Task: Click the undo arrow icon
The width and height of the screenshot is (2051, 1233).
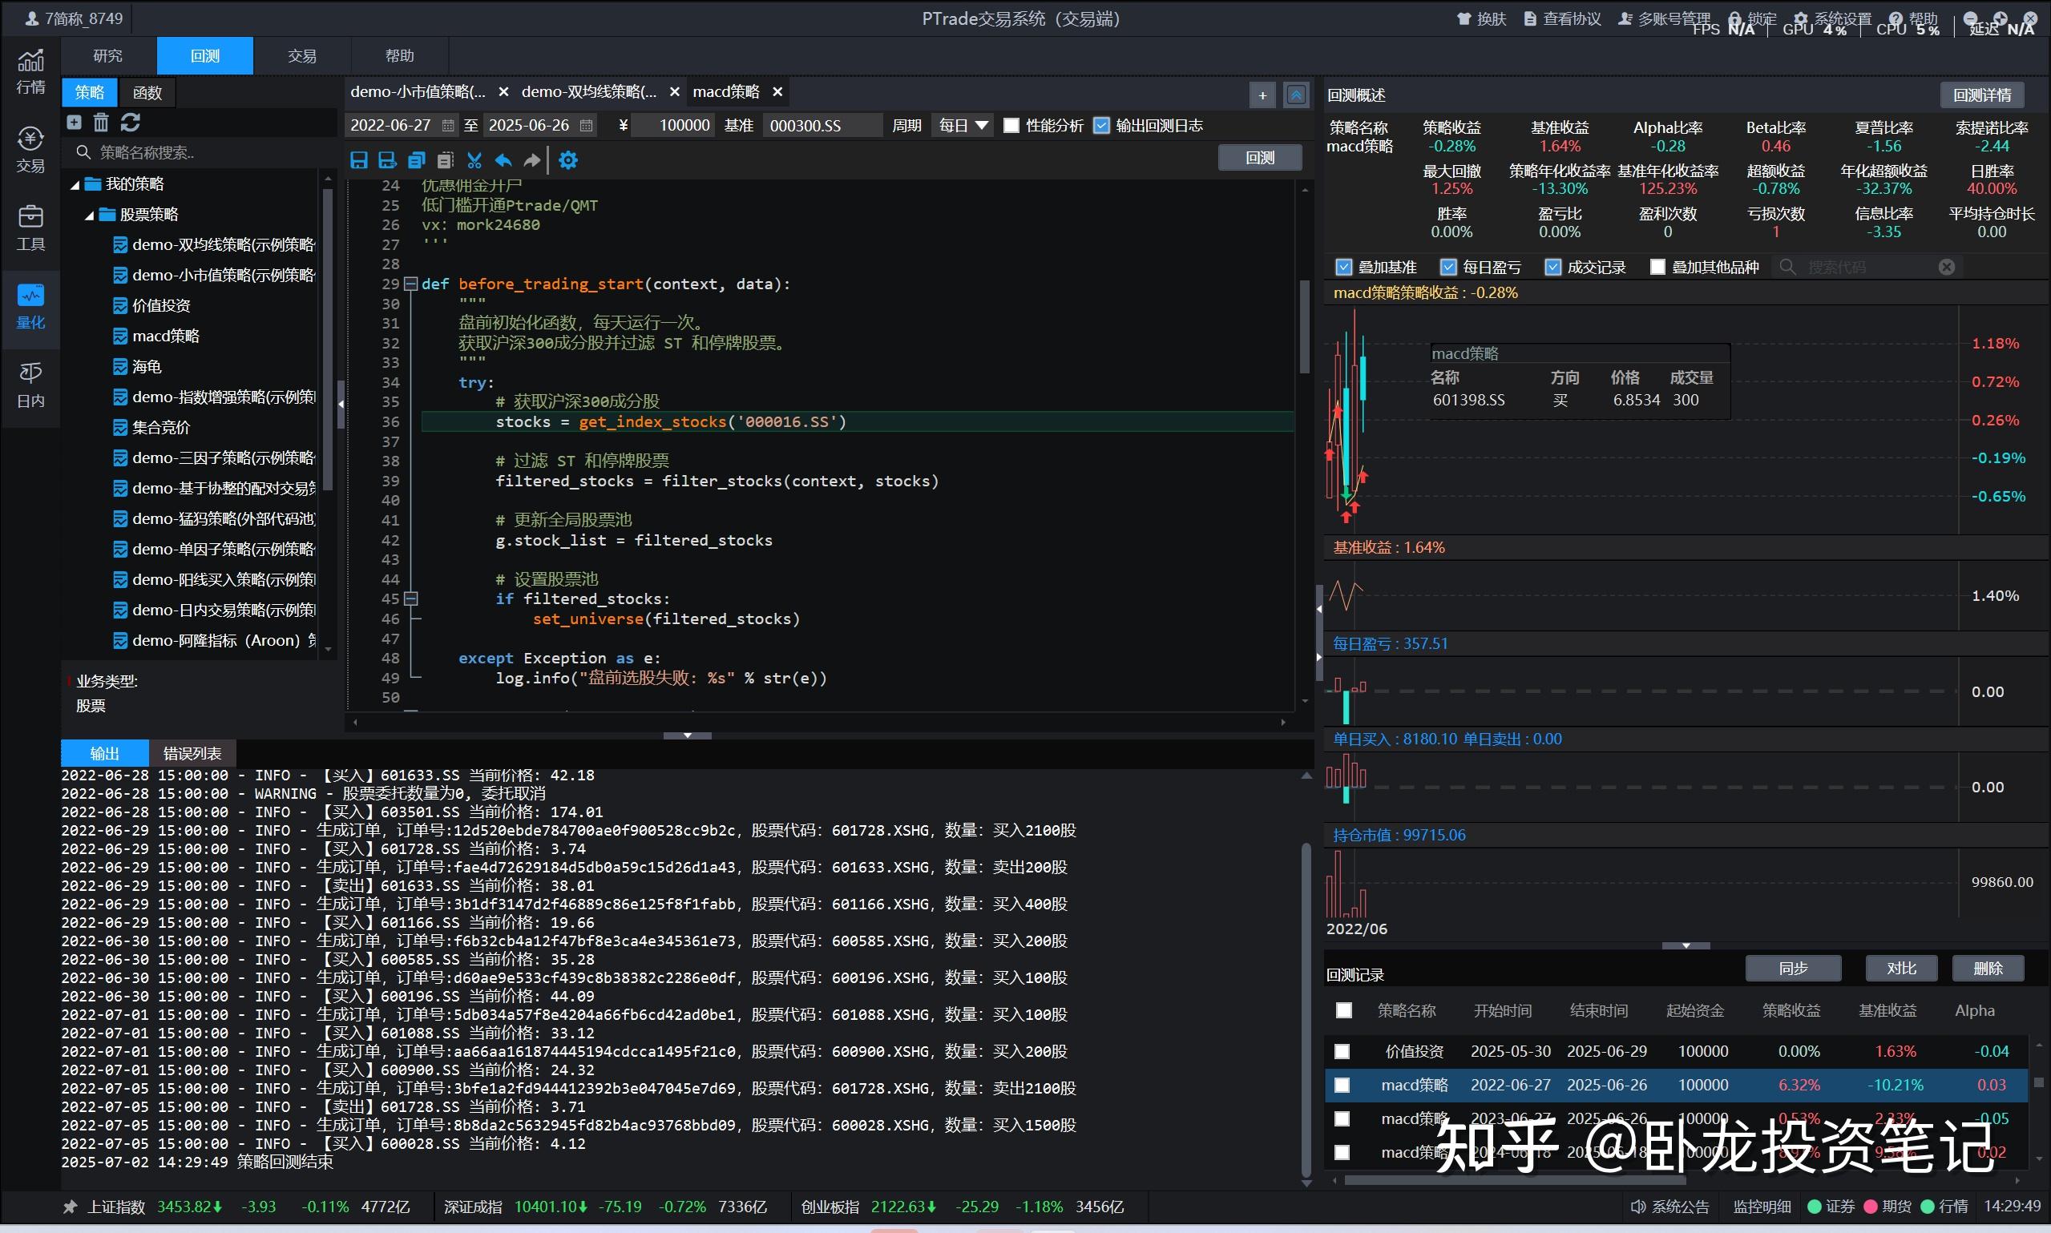Action: click(x=503, y=160)
